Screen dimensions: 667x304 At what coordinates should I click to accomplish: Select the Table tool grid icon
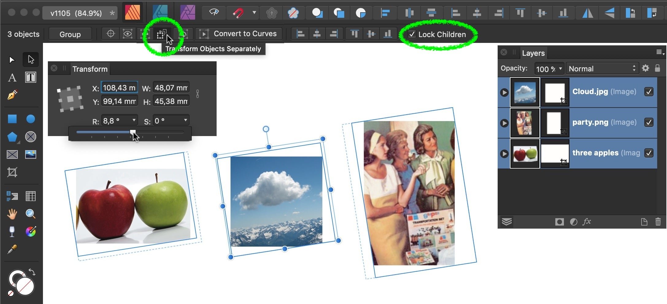(x=31, y=196)
